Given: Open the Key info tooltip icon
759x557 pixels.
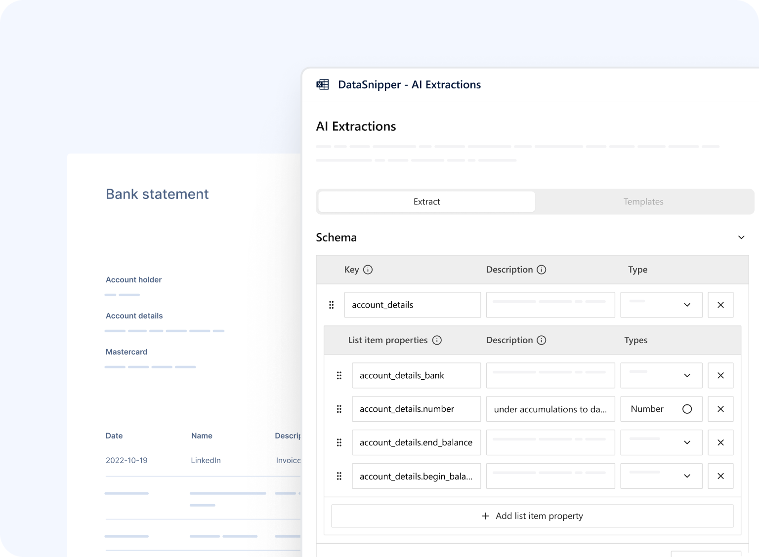Looking at the screenshot, I should (x=368, y=270).
